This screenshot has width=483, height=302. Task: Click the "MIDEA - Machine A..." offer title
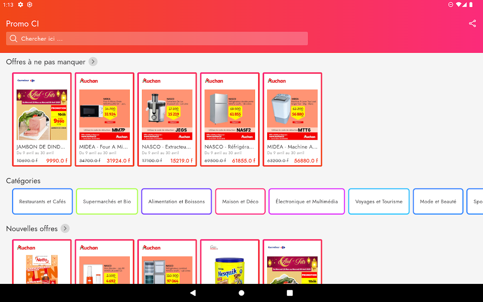pos(292,147)
